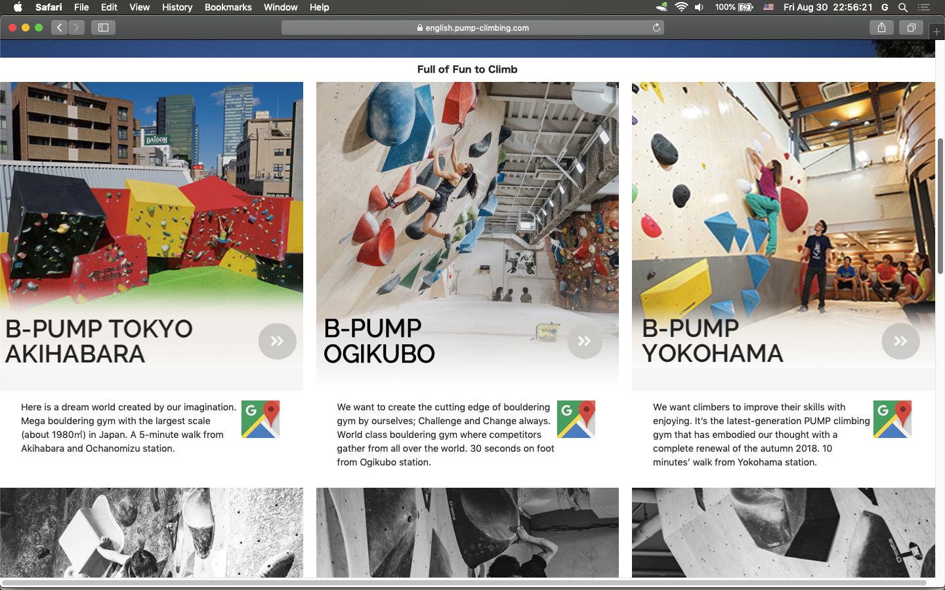Viewport: 945px width, 590px height.
Task: Click the vertical page scrollbar
Action: click(940, 206)
